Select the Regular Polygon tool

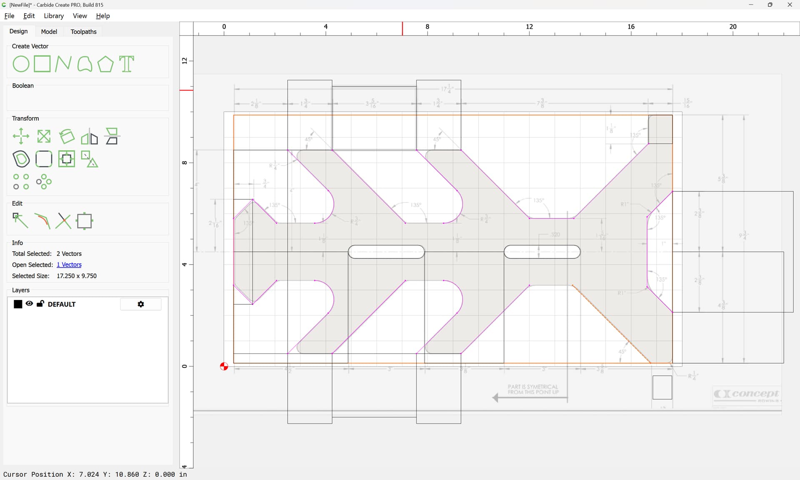tap(105, 64)
